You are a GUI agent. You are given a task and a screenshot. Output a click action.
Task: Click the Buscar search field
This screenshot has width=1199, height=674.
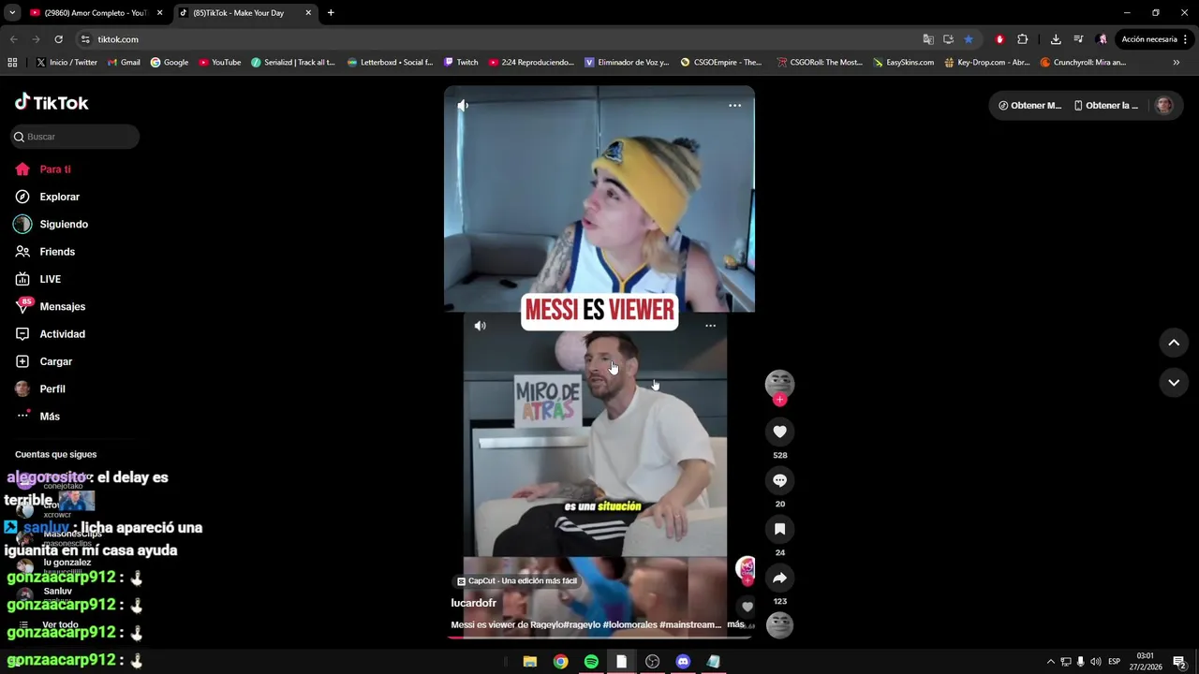point(75,137)
